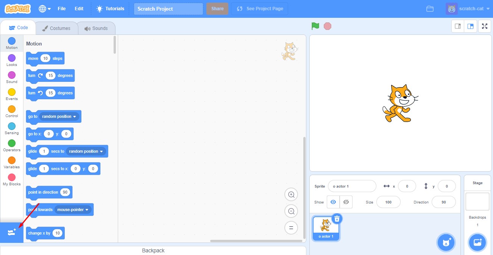Open the Tutorials link
The height and width of the screenshot is (255, 493).
110,9
